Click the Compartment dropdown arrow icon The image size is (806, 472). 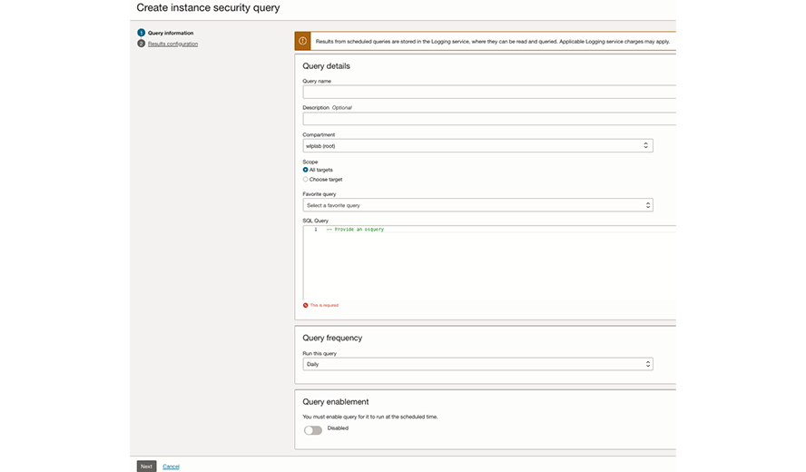pos(646,145)
